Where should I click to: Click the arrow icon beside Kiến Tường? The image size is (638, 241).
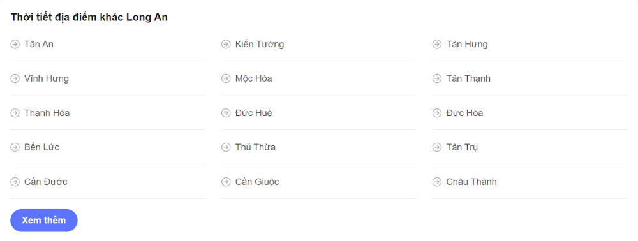[x=226, y=44]
